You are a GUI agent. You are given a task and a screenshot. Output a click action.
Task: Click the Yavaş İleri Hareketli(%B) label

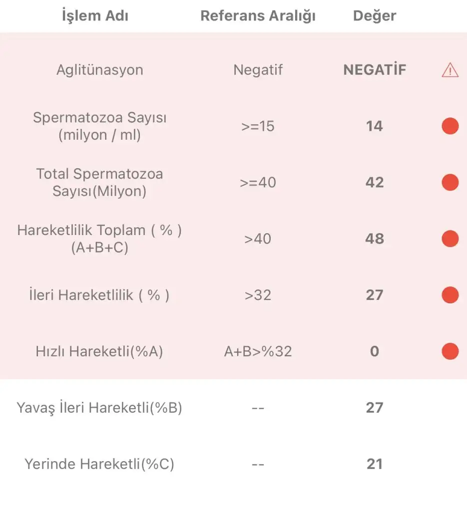100,408
